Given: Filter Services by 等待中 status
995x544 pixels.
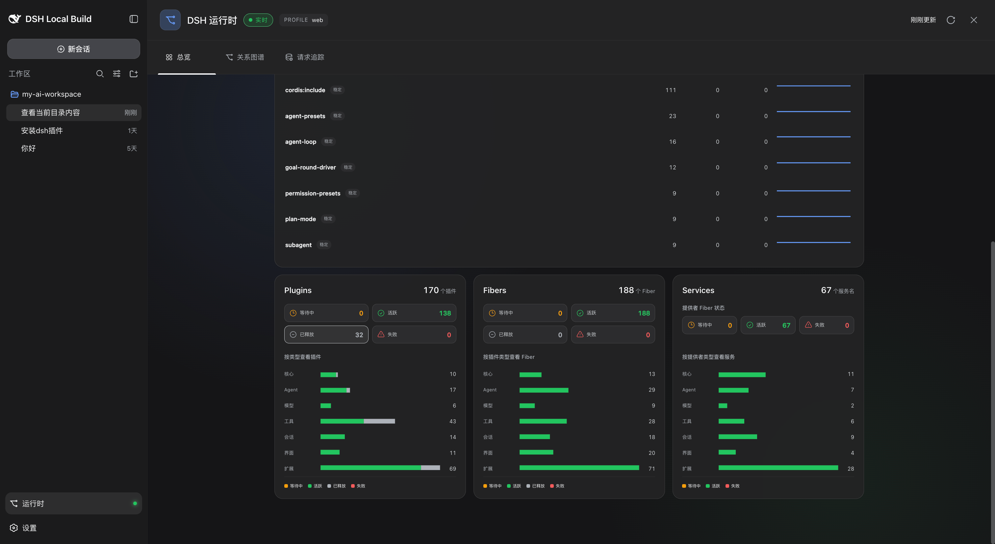Looking at the screenshot, I should pos(709,325).
